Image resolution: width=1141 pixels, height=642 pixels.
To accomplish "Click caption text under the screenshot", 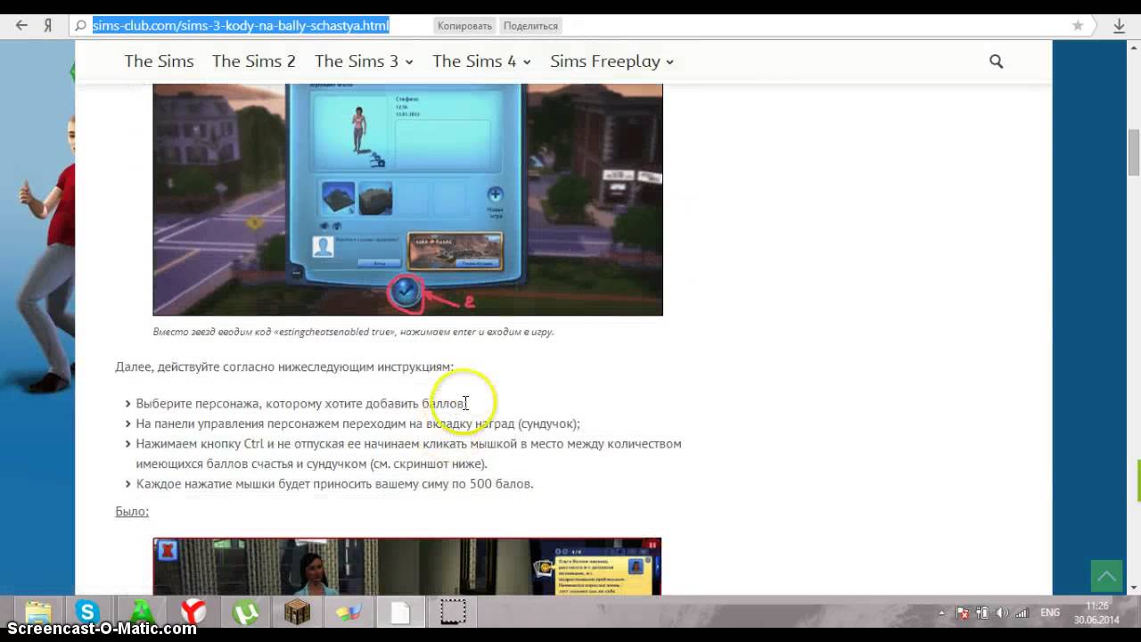I will point(353,332).
